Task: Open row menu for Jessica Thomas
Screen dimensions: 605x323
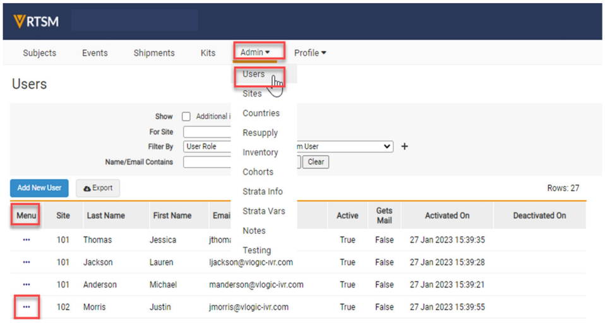Action: [x=27, y=240]
